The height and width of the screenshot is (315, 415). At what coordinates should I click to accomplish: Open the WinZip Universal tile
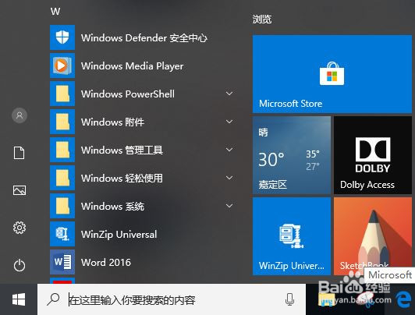[292, 236]
